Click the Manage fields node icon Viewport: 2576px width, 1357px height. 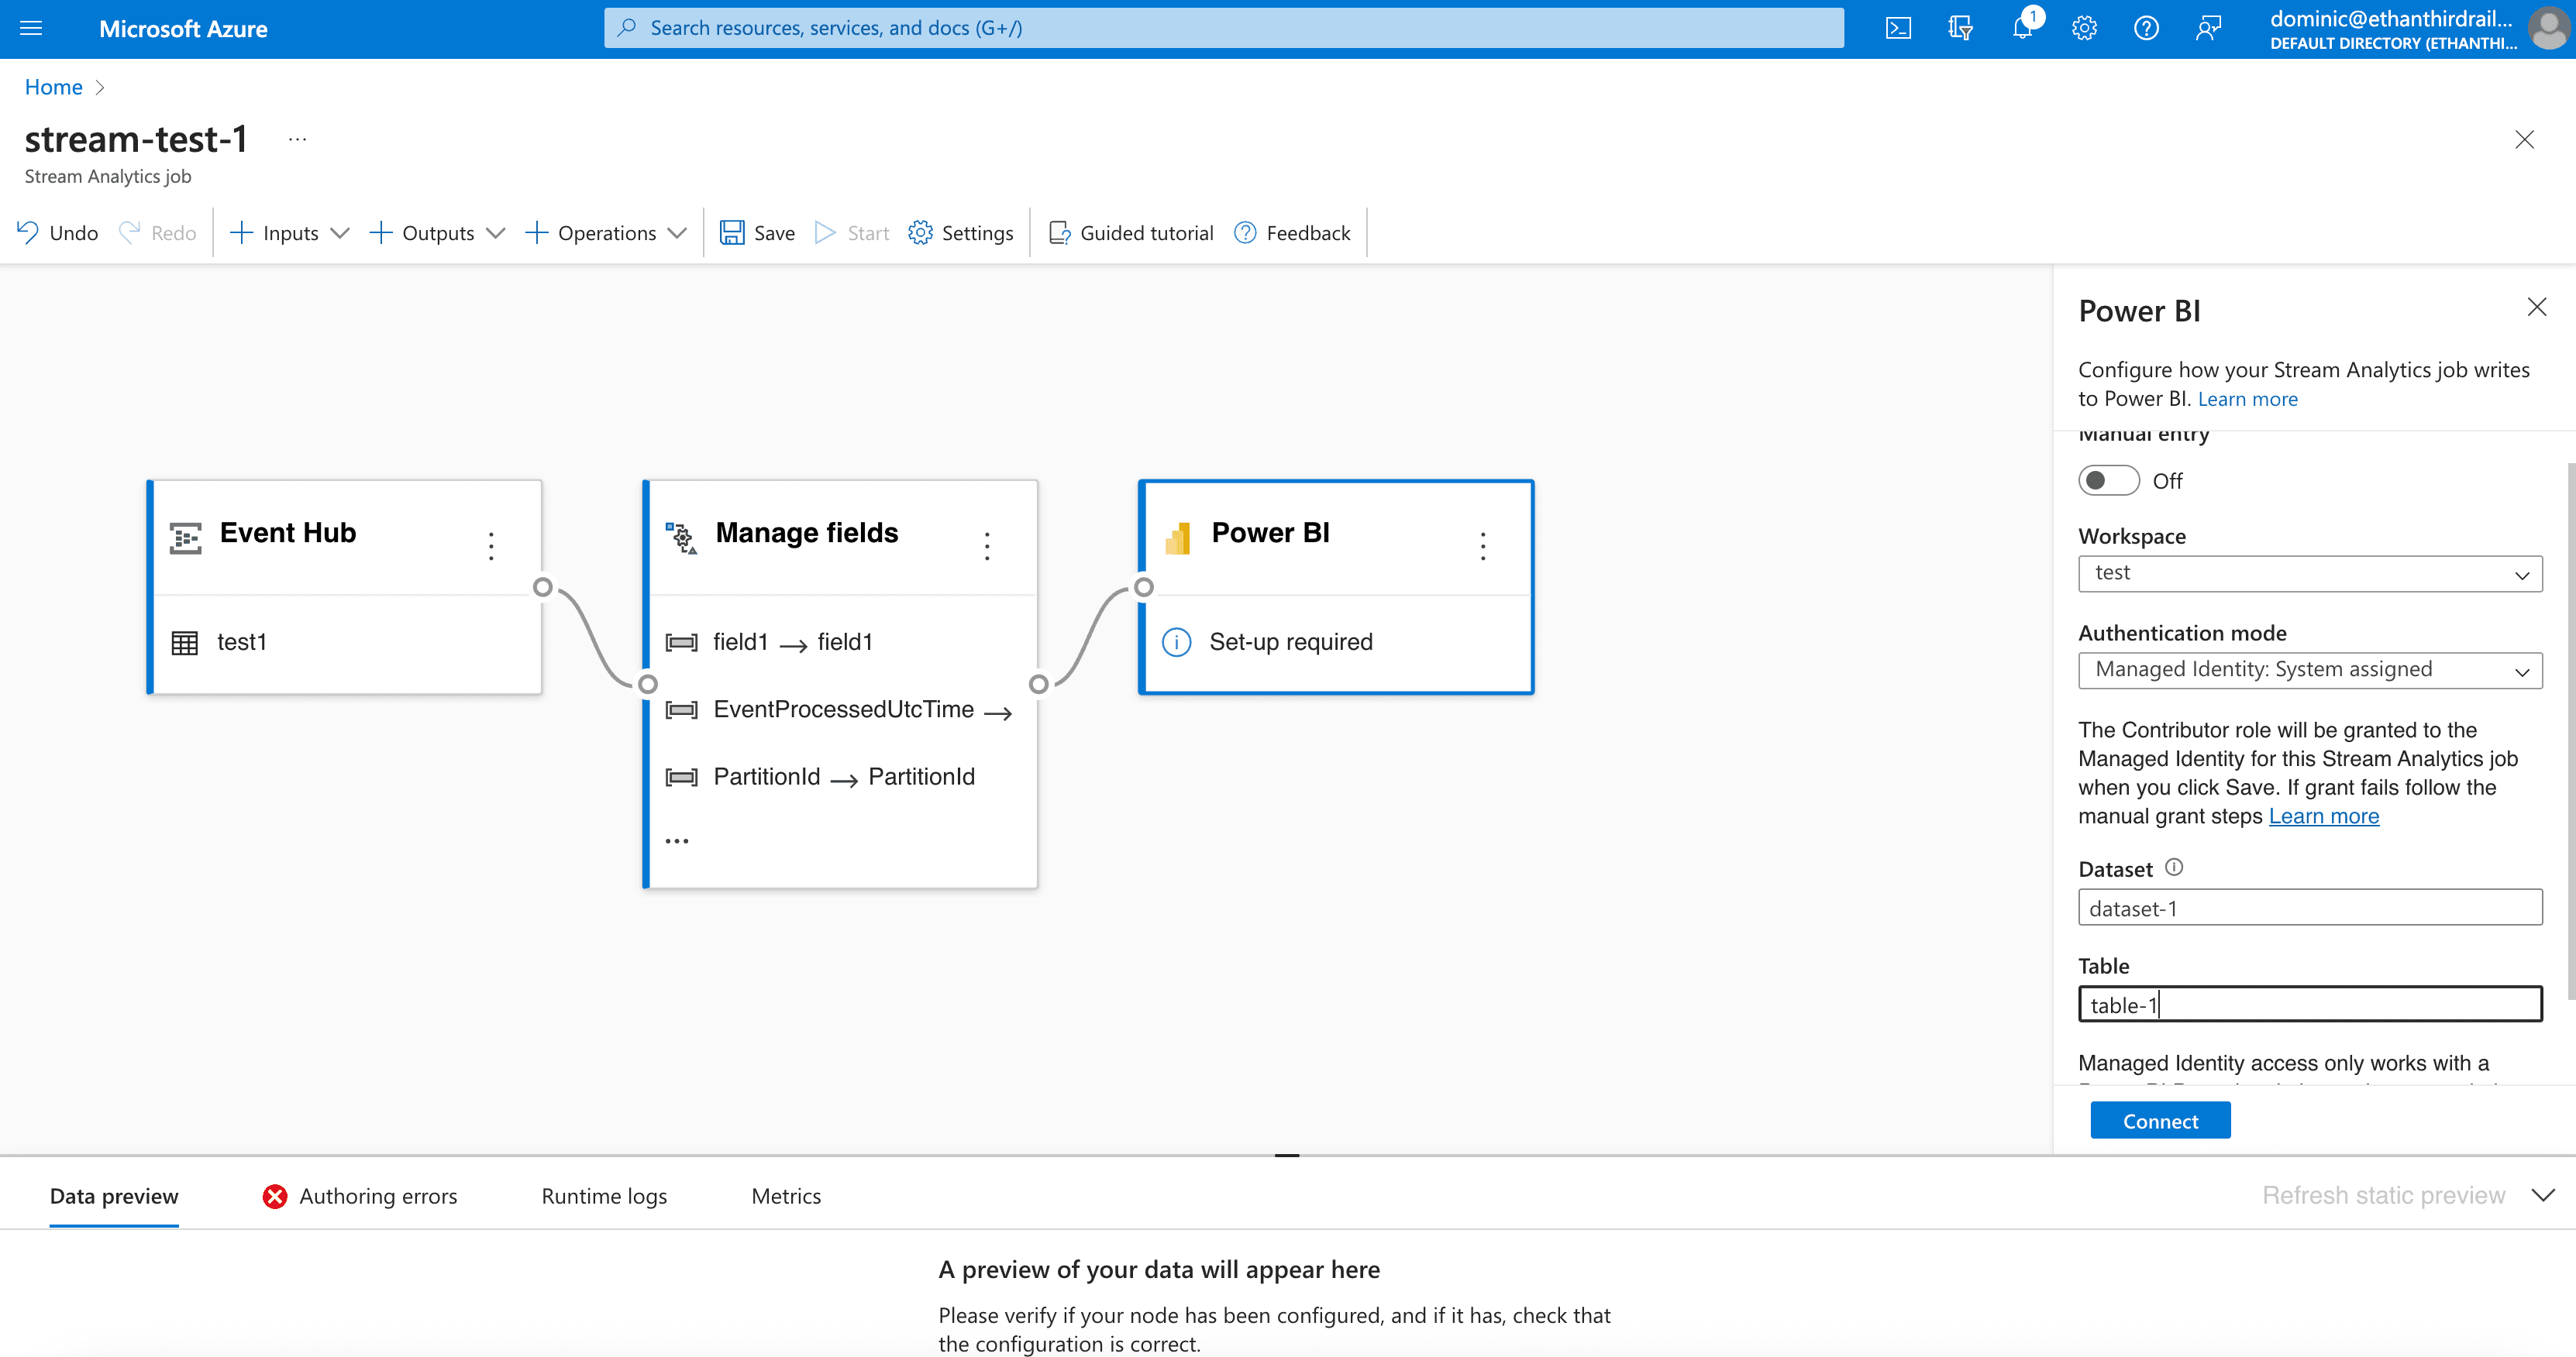click(681, 538)
